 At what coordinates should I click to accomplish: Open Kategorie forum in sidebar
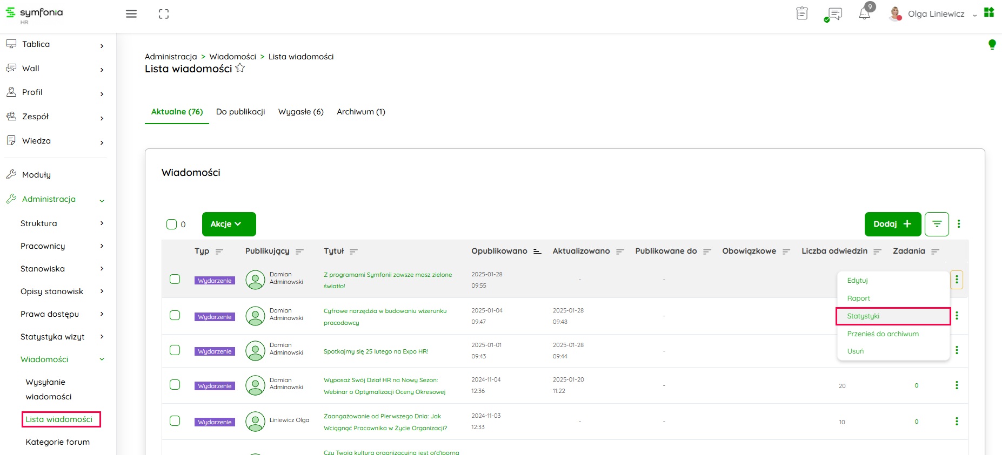pyautogui.click(x=58, y=442)
